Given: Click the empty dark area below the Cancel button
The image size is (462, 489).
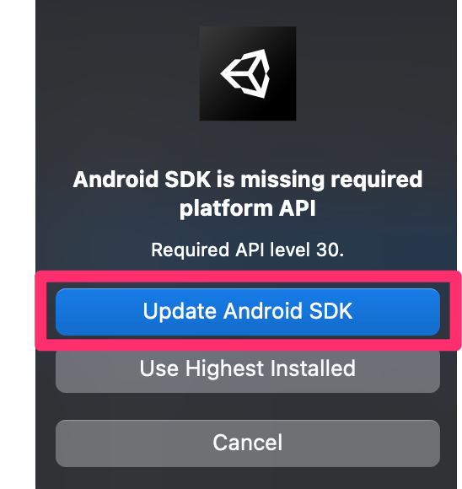Looking at the screenshot, I should click(248, 478).
